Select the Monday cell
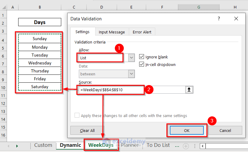The image size is (248, 152). pos(40,47)
